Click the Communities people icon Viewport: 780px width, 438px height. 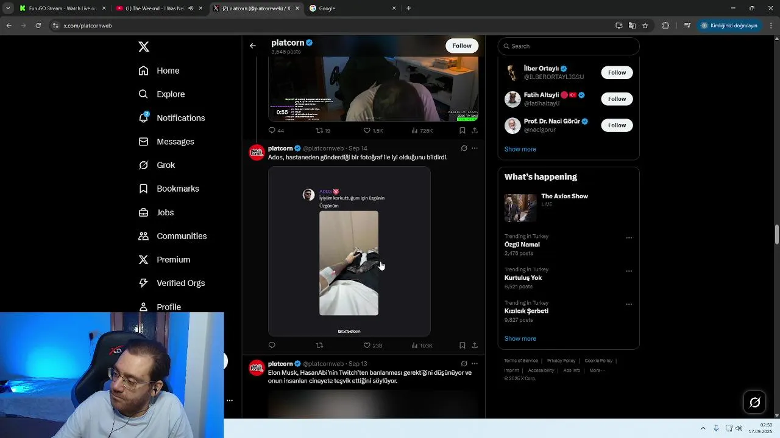click(x=143, y=236)
